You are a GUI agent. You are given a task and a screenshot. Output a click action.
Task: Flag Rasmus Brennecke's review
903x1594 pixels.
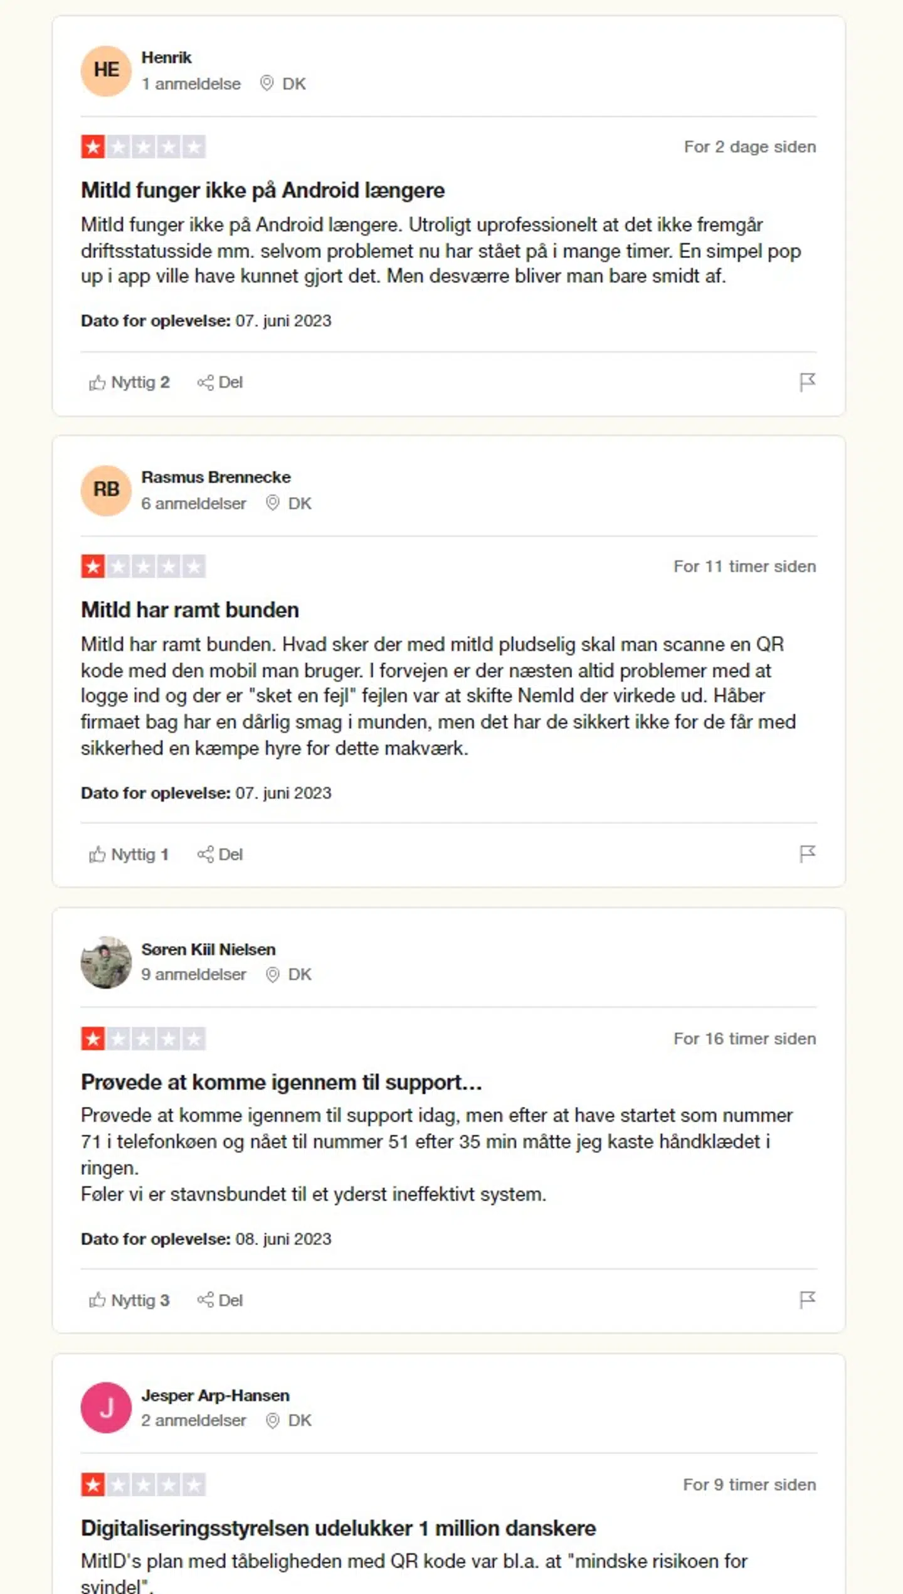coord(807,853)
